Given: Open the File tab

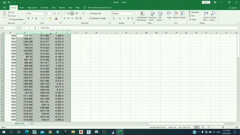Looking at the screenshot, I should 4,7.
